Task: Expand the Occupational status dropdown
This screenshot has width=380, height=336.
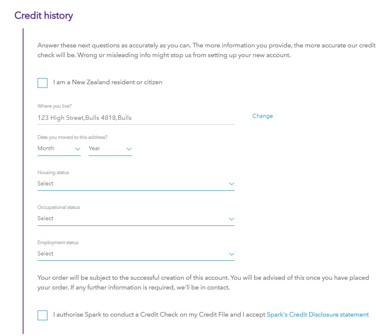Action: [x=136, y=219]
